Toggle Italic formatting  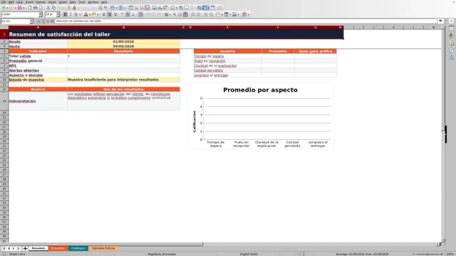[x=71, y=14]
